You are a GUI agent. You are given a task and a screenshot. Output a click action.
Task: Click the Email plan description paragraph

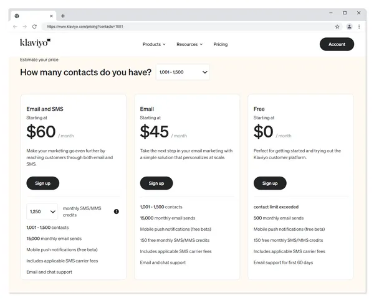186,154
